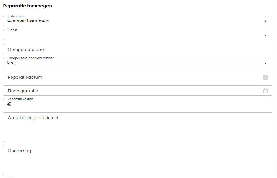
Task: Focus the Gerepareerd door text field
Action: [138, 49]
